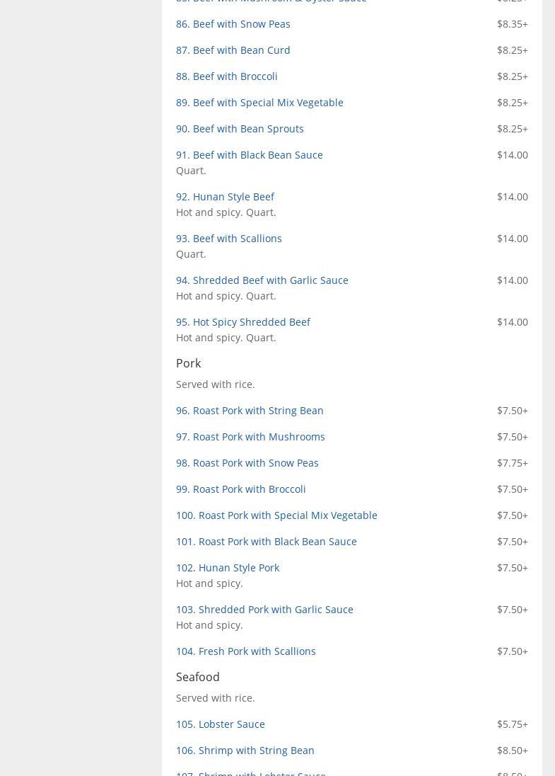Viewport: 555px width, 776px height.
Task: Pick 102. Hunan Style Pork
Action: click(x=227, y=568)
